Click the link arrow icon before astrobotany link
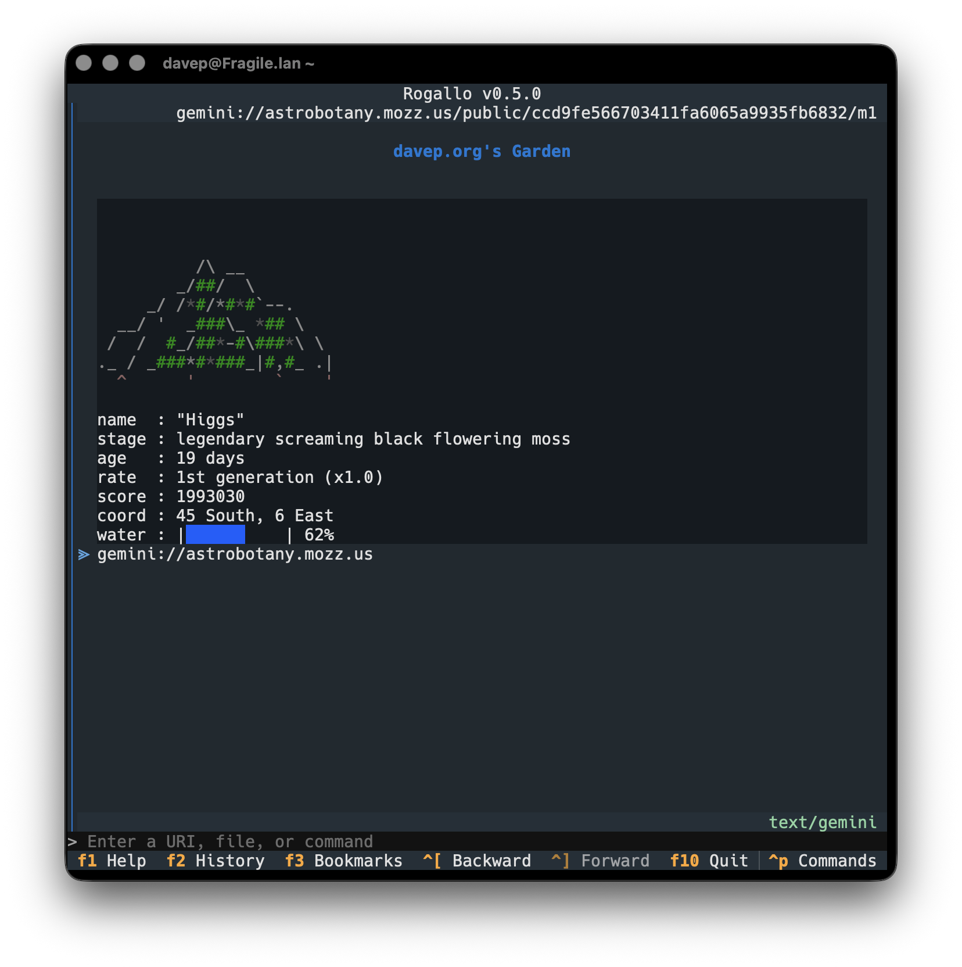 point(84,554)
